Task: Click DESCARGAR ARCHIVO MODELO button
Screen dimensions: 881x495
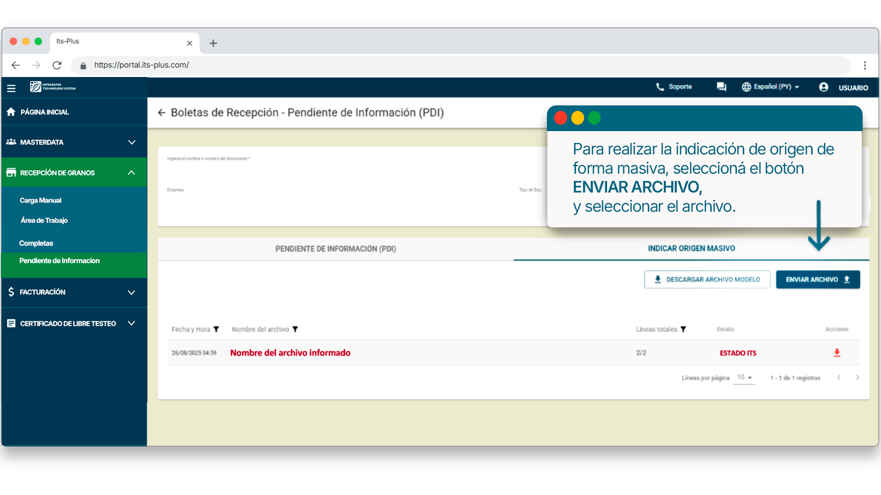Action: [x=707, y=280]
